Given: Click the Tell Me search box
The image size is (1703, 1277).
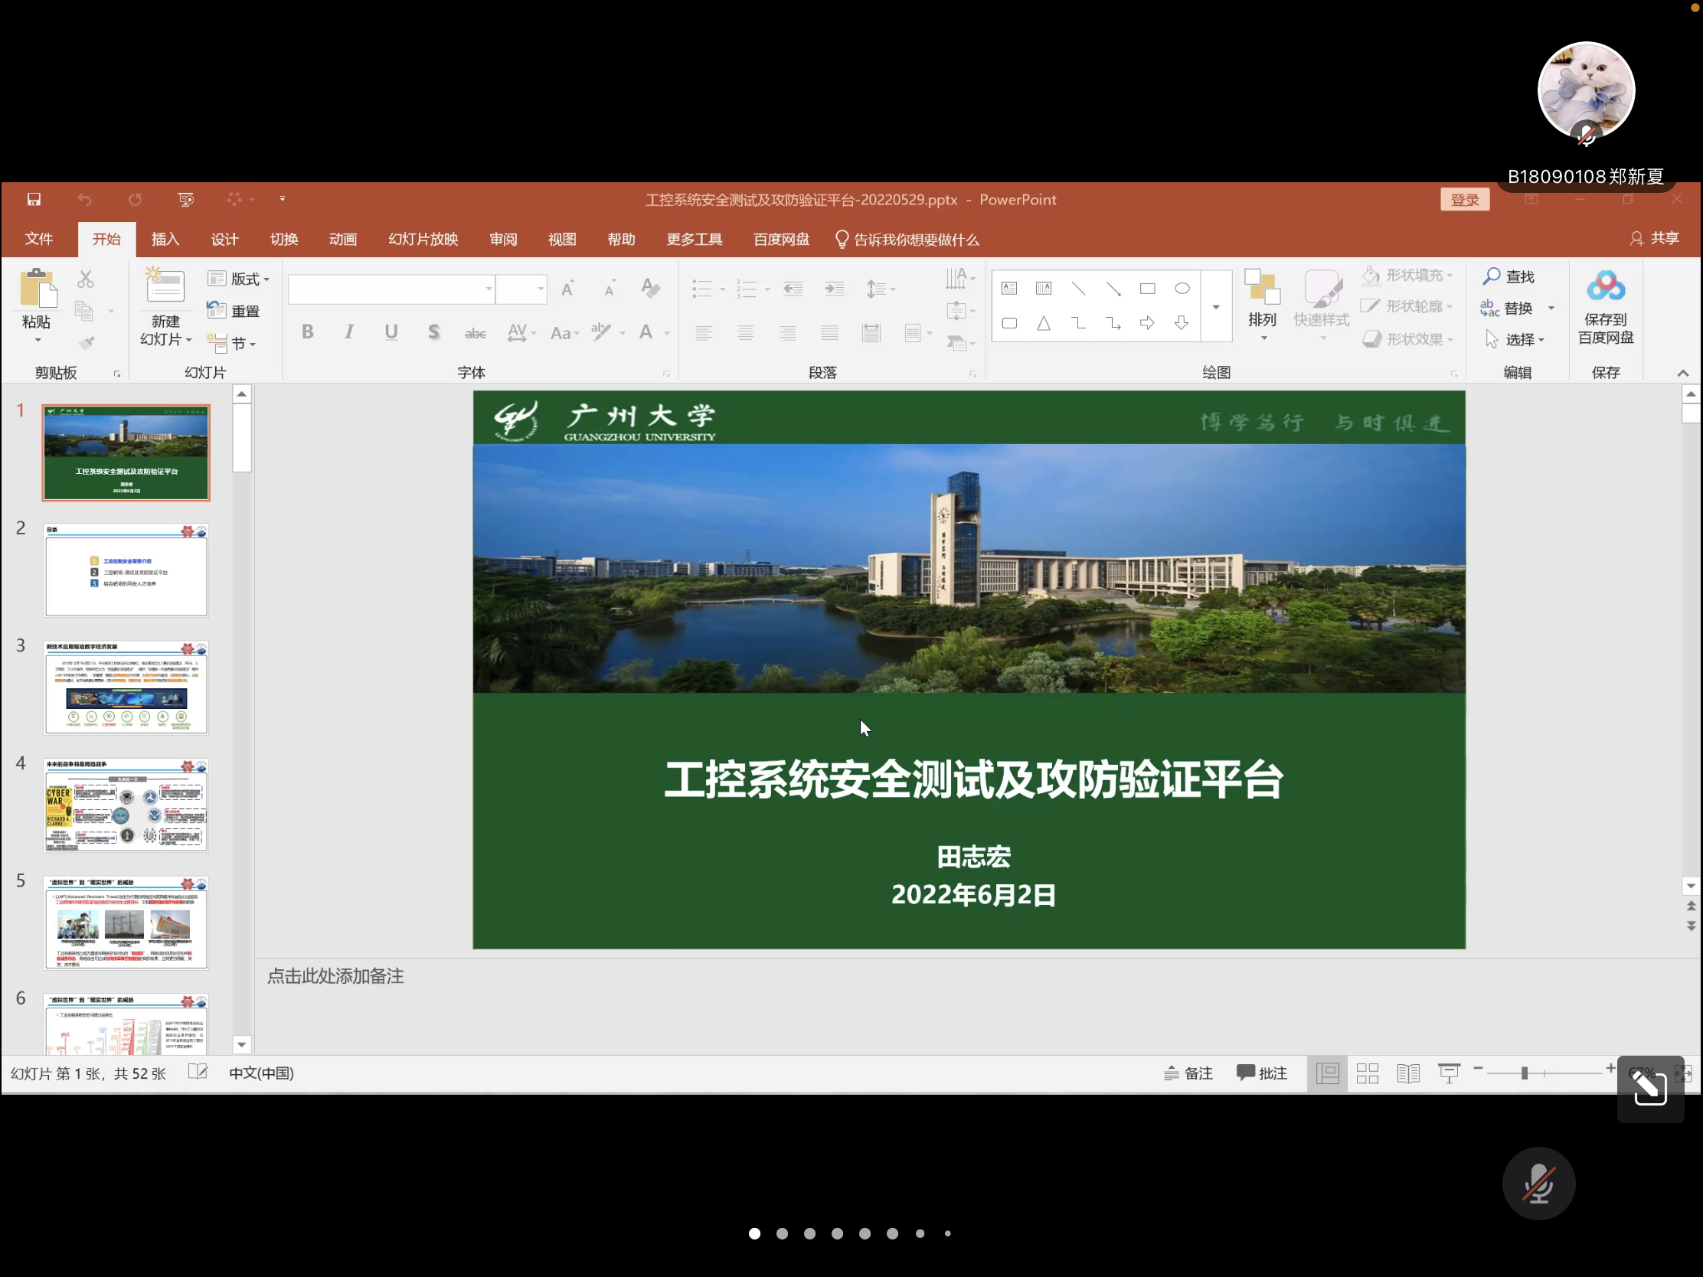Looking at the screenshot, I should click(907, 240).
